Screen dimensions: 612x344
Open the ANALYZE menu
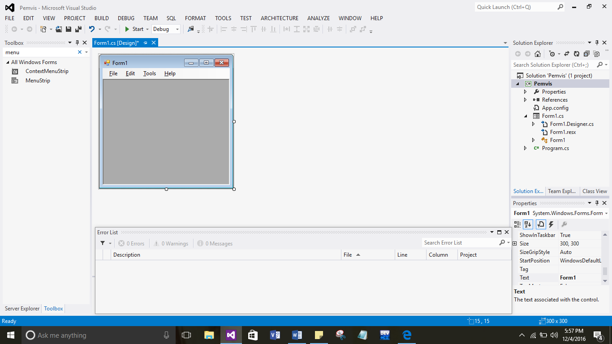point(319,18)
